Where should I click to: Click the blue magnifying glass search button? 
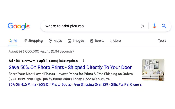click(x=164, y=26)
